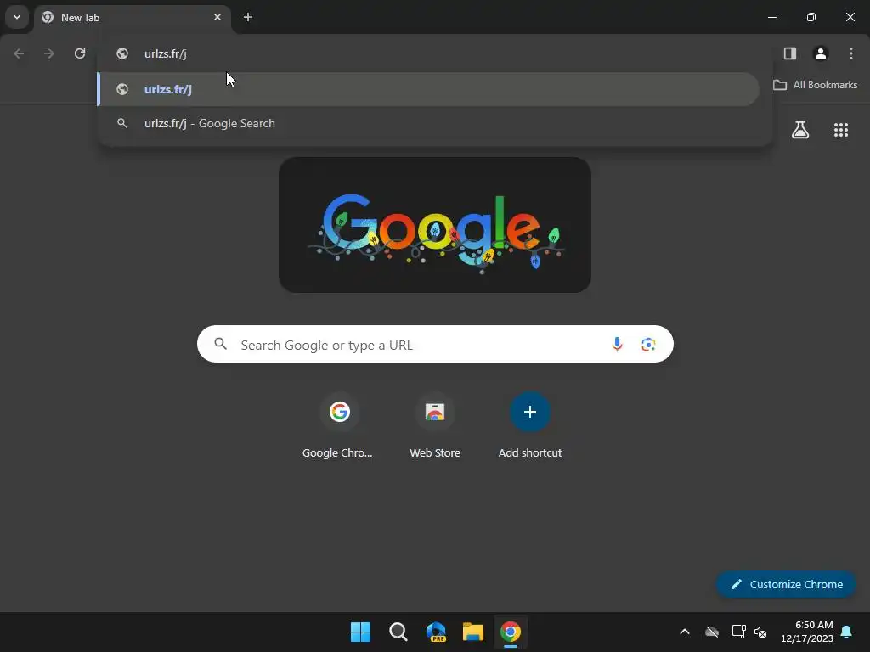870x652 pixels.
Task: Click the muted volume tray icon
Action: pos(760,632)
